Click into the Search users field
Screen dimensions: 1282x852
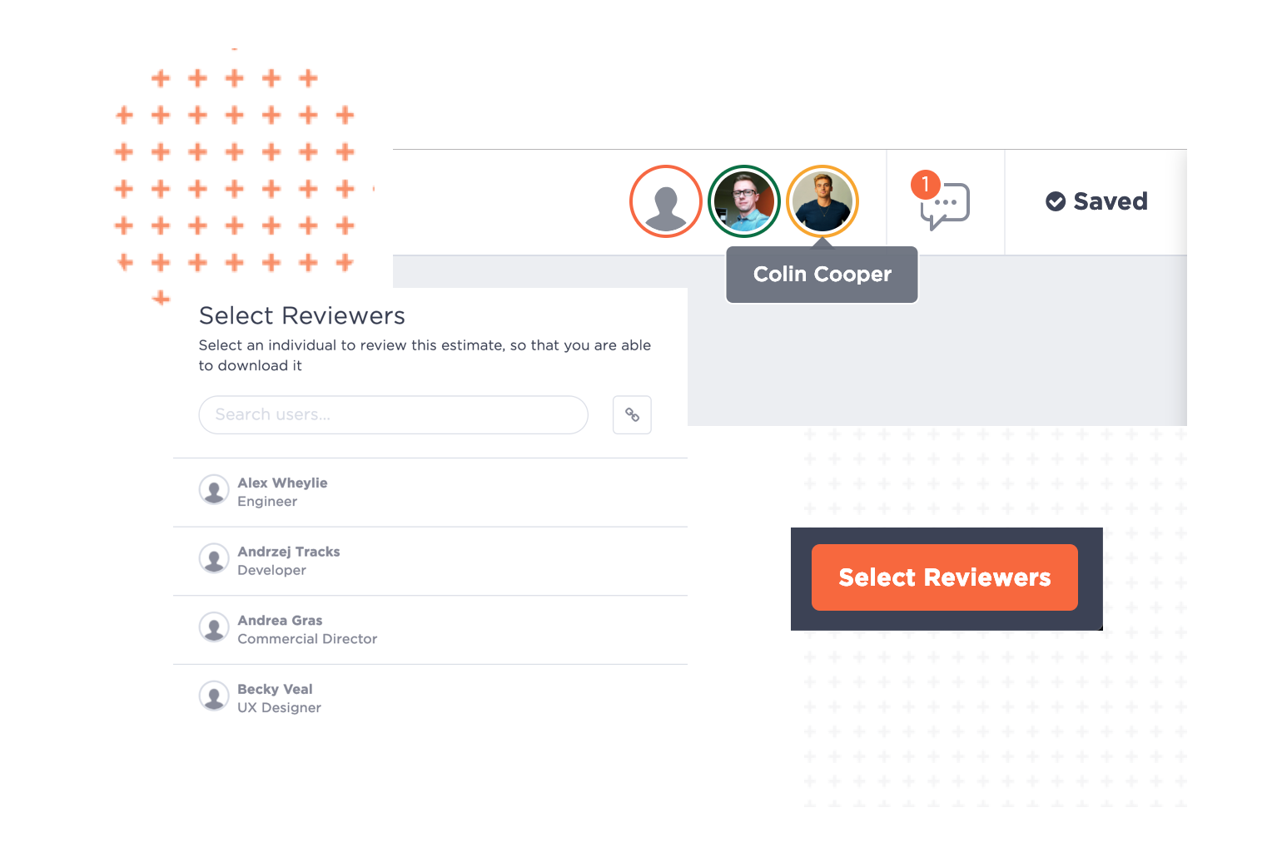click(394, 414)
